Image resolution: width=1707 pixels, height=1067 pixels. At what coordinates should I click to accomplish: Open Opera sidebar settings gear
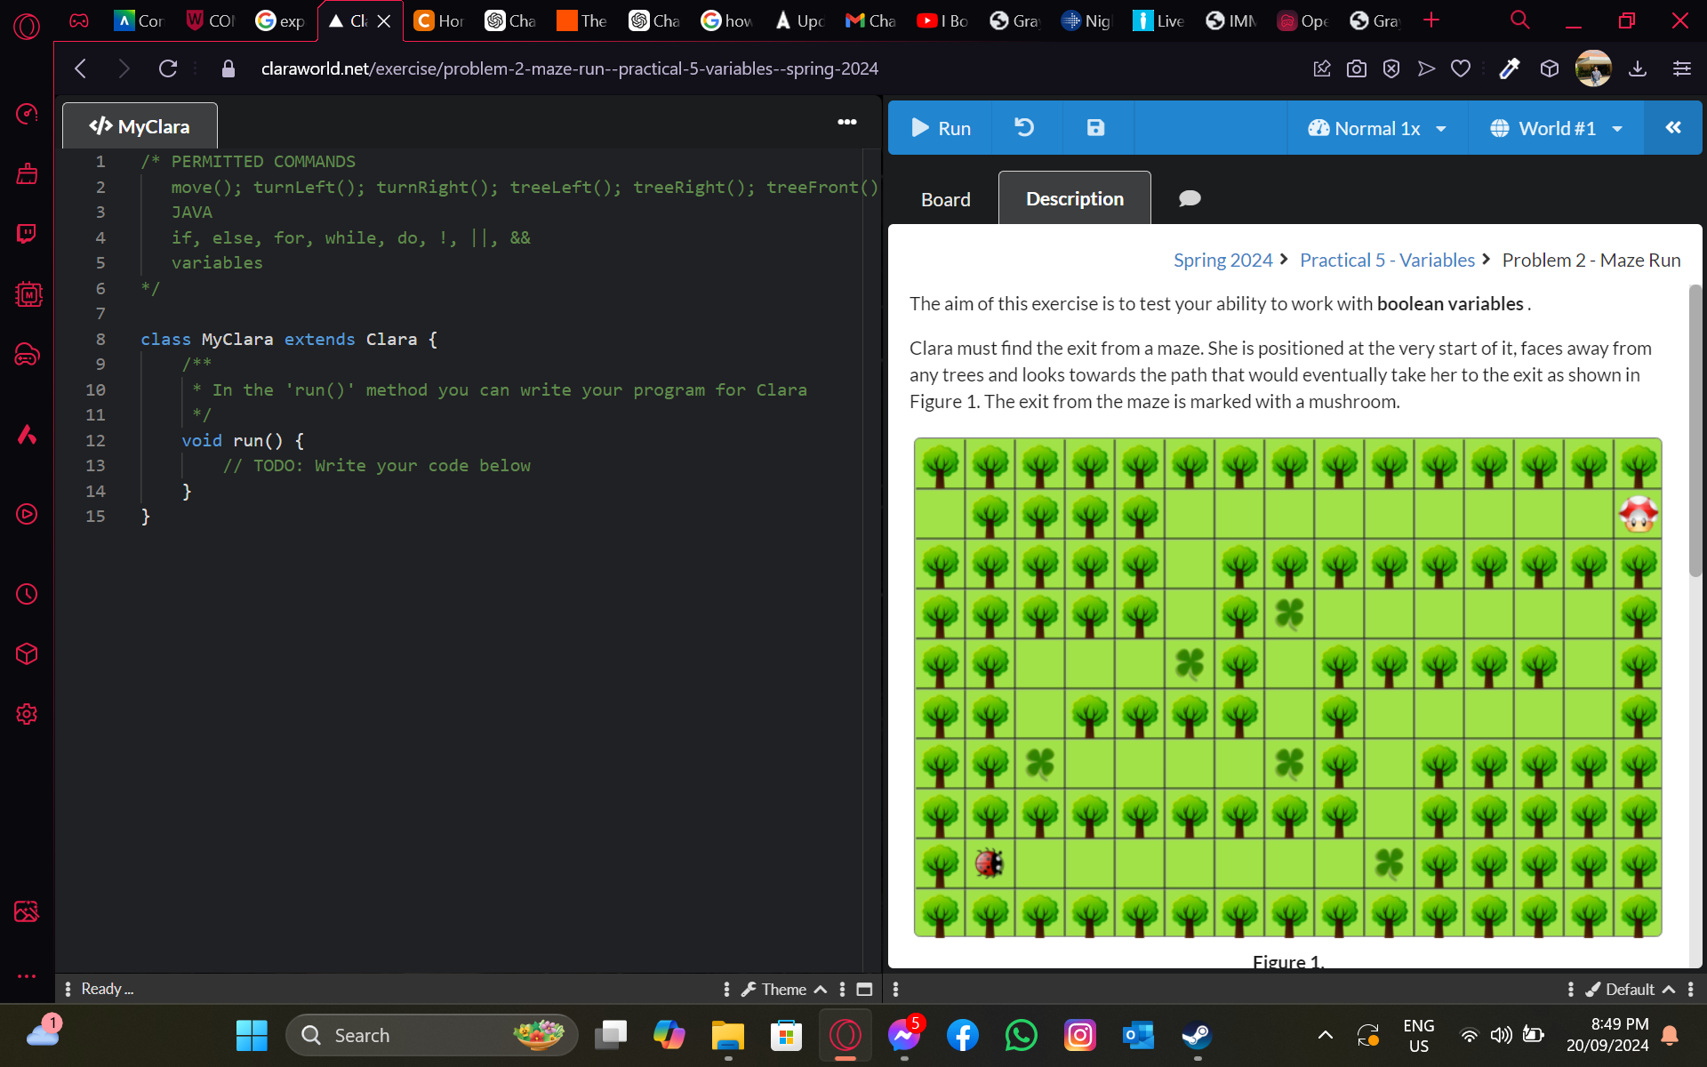pos(27,714)
